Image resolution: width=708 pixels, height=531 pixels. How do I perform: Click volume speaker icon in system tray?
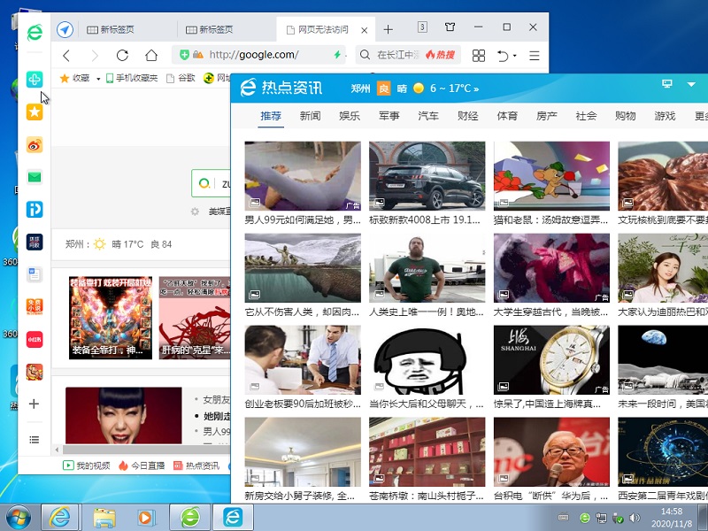635,518
